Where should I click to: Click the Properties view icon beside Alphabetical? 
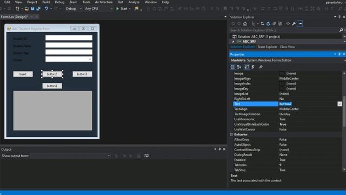247,67
